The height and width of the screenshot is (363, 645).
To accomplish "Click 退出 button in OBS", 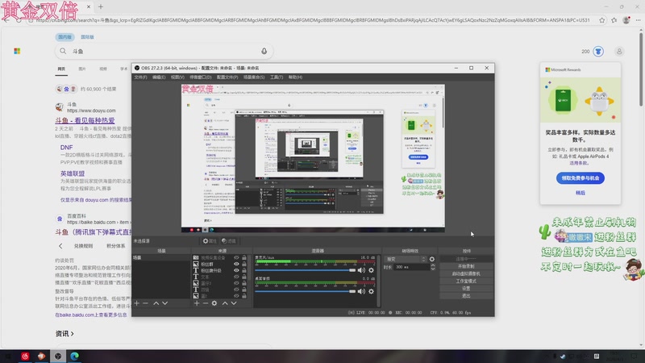I will point(466,296).
